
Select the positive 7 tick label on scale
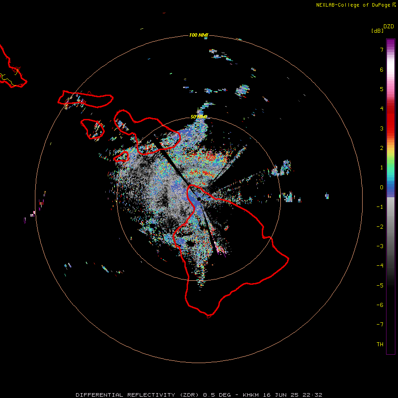[x=381, y=50]
